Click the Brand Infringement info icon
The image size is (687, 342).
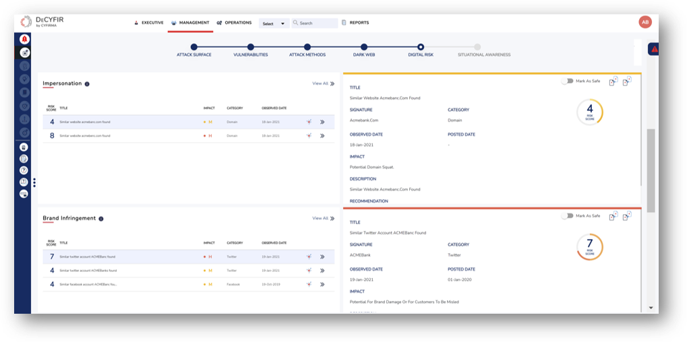pyautogui.click(x=101, y=219)
